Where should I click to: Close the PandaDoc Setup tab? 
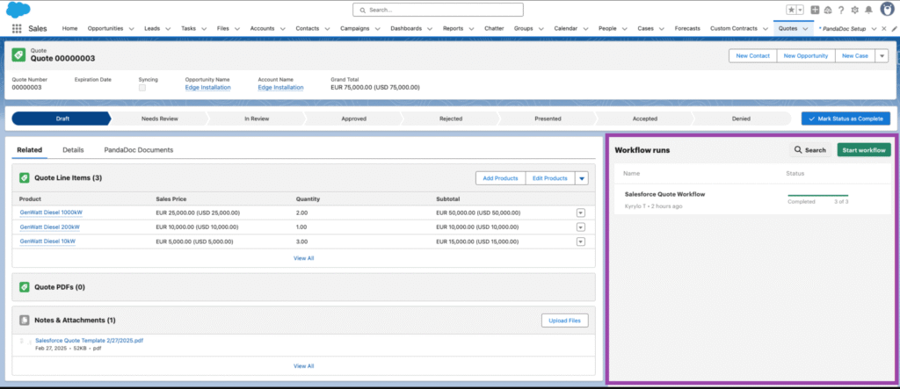coord(884,28)
